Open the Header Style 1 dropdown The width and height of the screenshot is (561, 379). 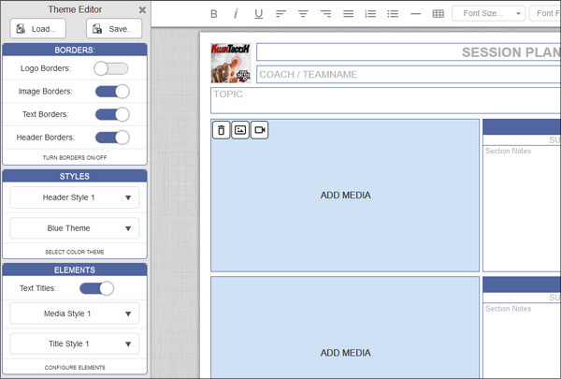tap(75, 197)
